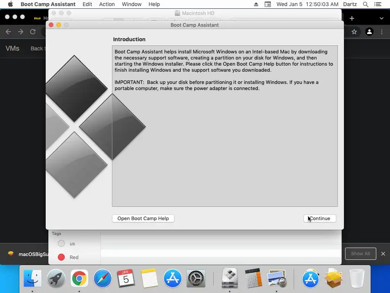Open Notes from the Dock
The width and height of the screenshot is (390, 293).
[x=149, y=278]
